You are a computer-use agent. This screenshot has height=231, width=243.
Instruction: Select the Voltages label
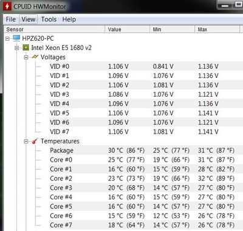[53, 57]
